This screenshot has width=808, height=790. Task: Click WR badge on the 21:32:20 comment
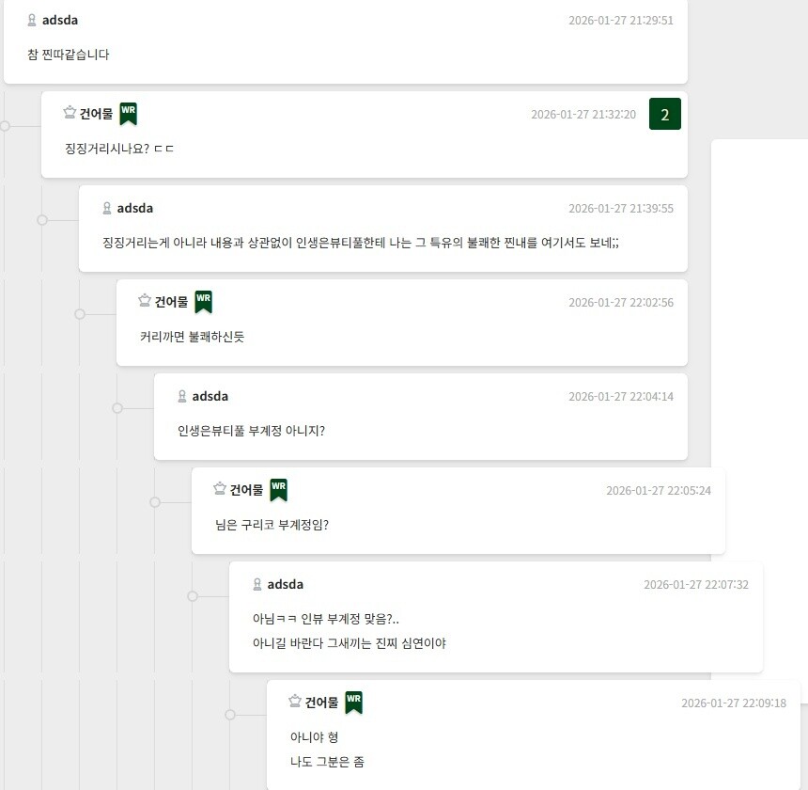(129, 114)
